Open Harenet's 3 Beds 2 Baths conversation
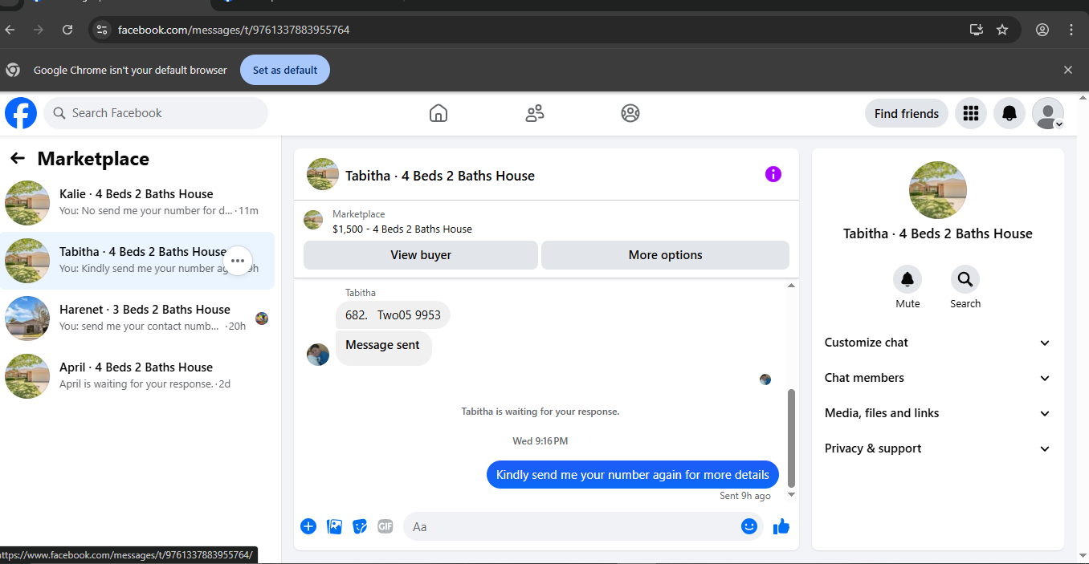1089x564 pixels. pyautogui.click(x=137, y=319)
